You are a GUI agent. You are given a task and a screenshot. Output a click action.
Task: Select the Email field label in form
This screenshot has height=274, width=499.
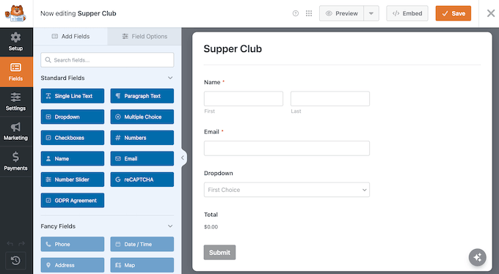point(211,132)
